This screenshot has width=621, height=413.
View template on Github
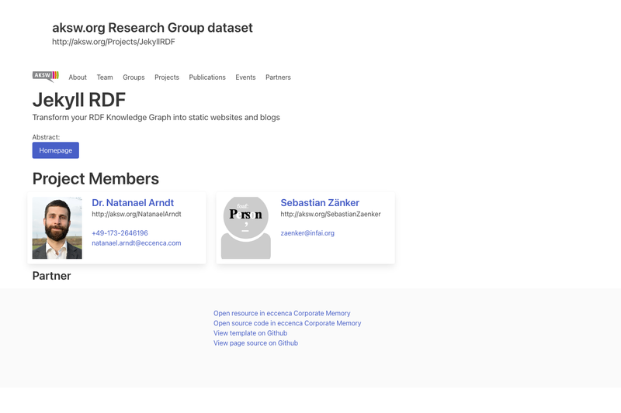click(x=250, y=333)
